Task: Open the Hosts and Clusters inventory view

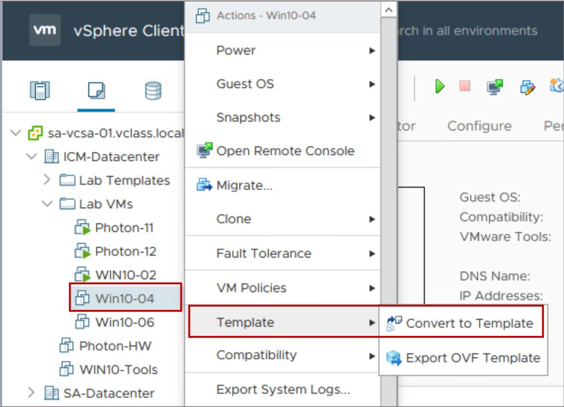Action: [40, 90]
